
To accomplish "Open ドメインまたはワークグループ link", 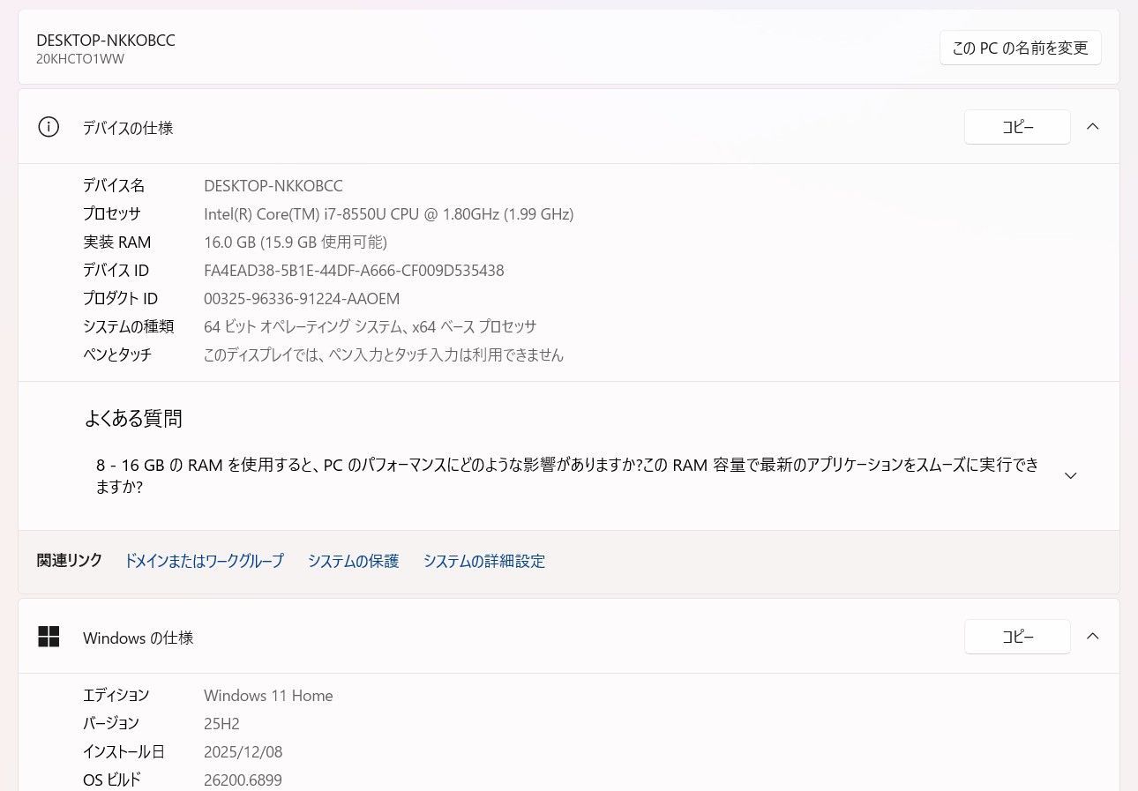I will pos(204,561).
